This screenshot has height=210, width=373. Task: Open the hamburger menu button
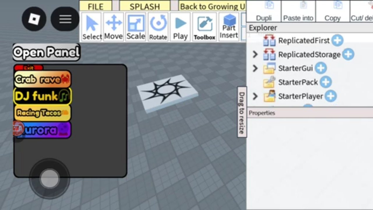pos(65,19)
